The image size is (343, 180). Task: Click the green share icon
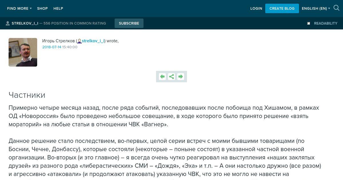tap(171, 77)
